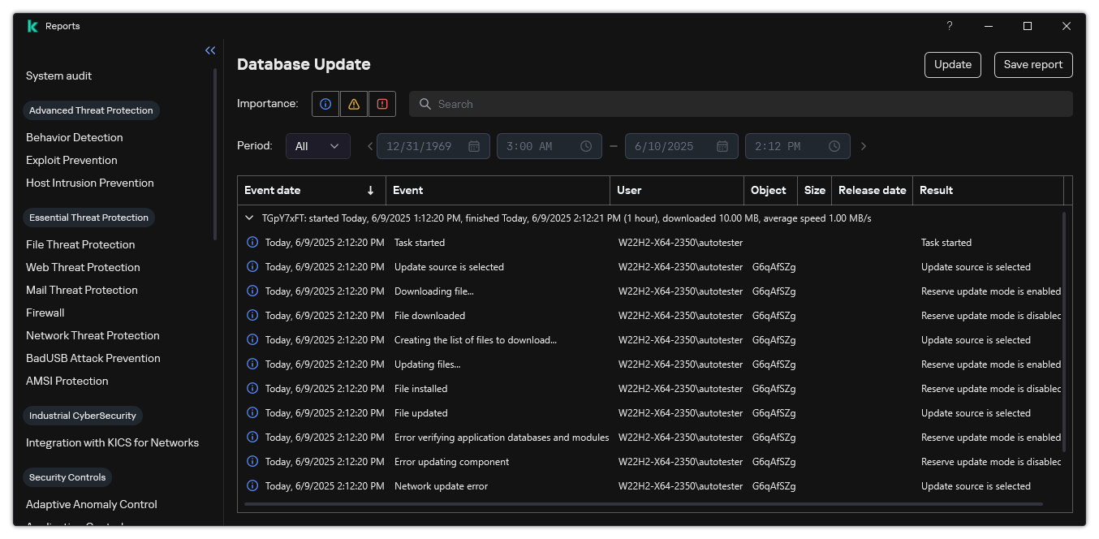
Task: Navigate to the previous period with the left arrow
Action: [369, 146]
